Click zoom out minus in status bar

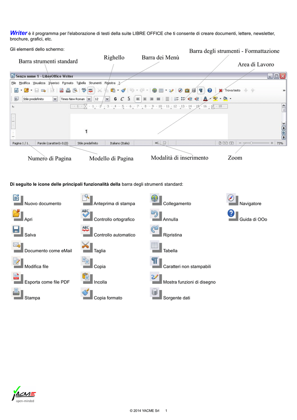point(240,143)
